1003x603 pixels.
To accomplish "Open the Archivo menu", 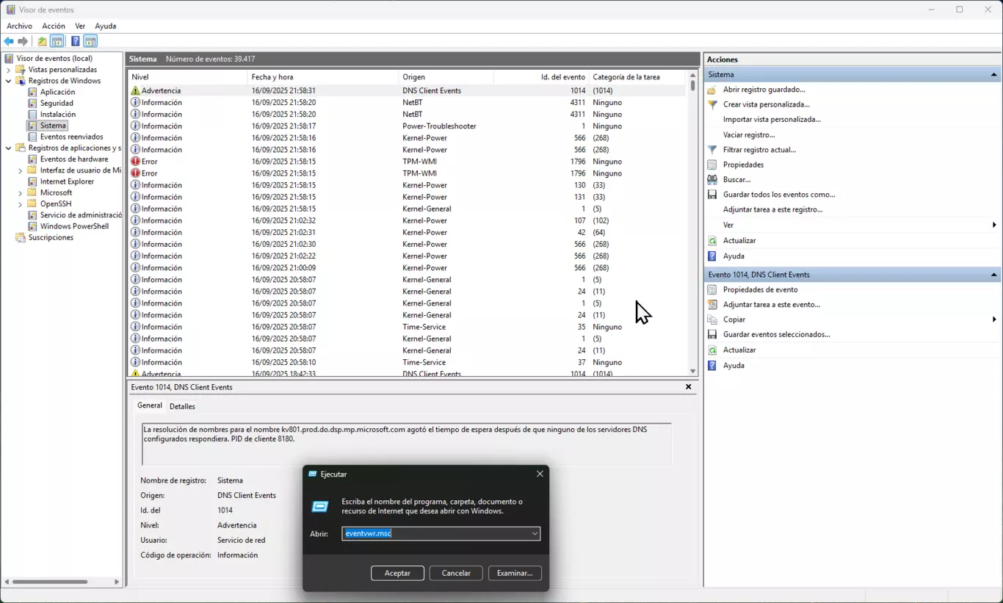I will (x=20, y=26).
